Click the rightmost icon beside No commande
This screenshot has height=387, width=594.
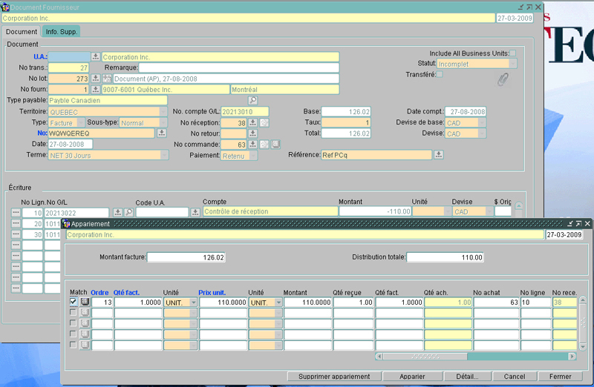pyautogui.click(x=275, y=144)
